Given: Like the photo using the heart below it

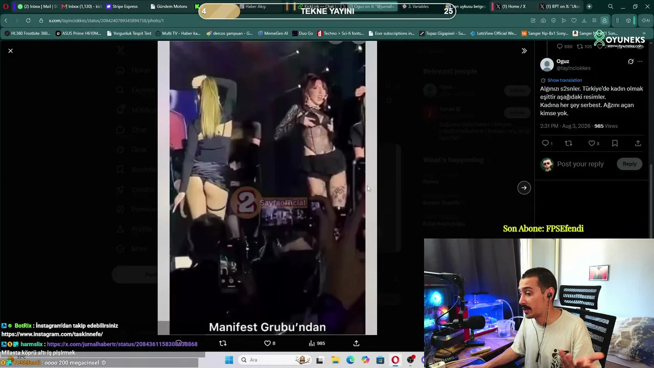Looking at the screenshot, I should tap(267, 343).
